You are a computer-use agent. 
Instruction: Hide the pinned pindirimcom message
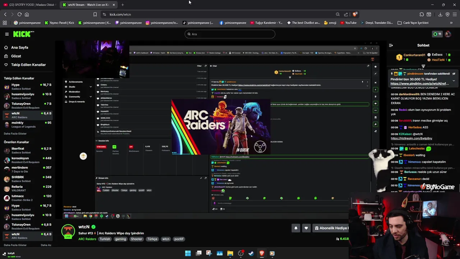point(454,74)
